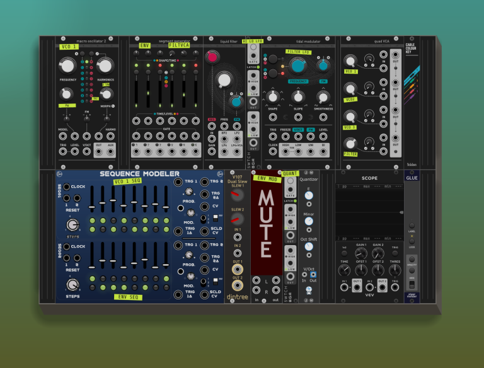This screenshot has height=368, width=484.
Task: Click the Quantizer Oct Shift knob
Action: pos(309,246)
